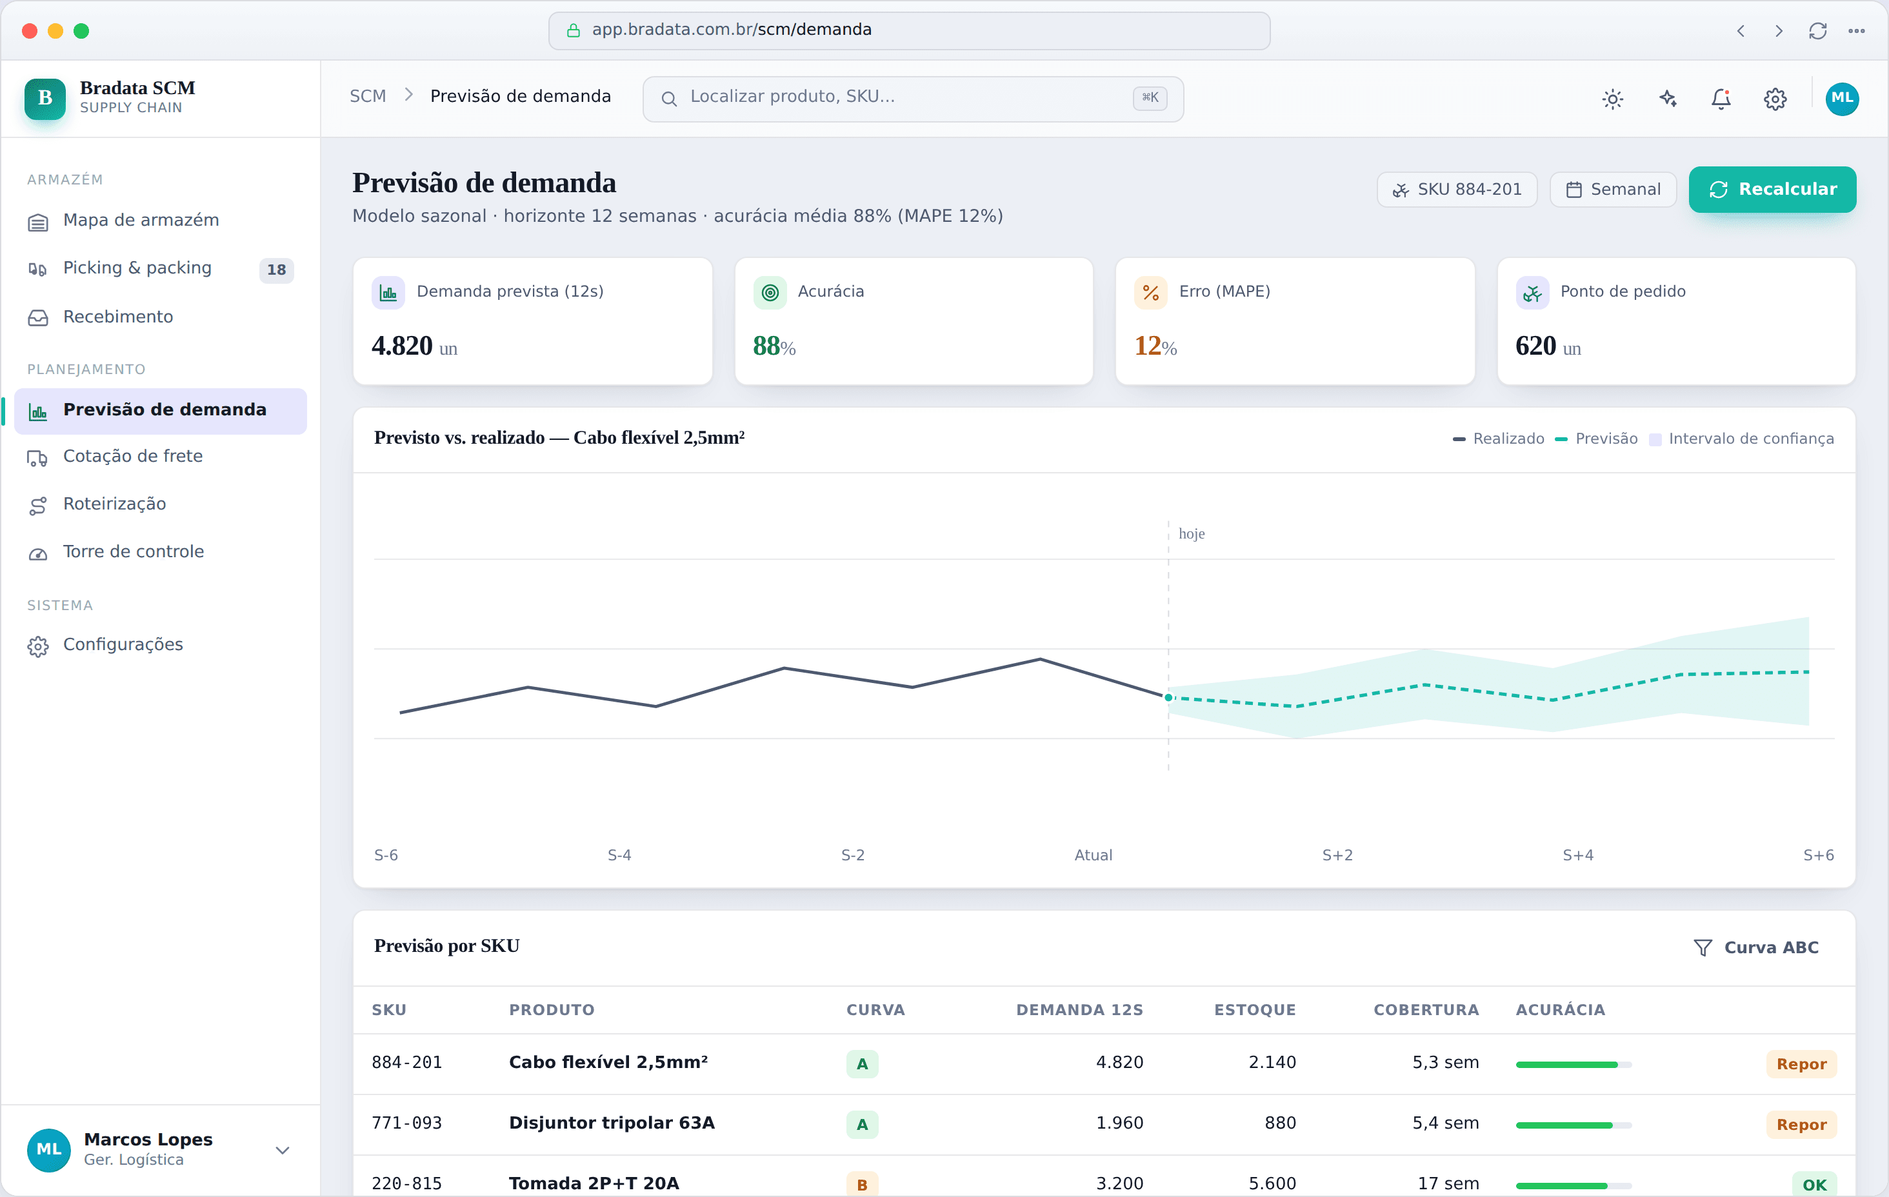Open the SKU 884-201 selector
Image resolution: width=1889 pixels, height=1197 pixels.
tap(1456, 190)
